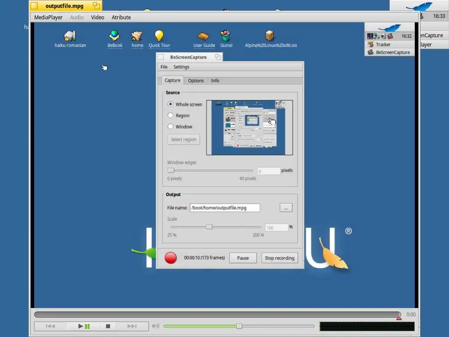Screen dimensions: 449x337
Task: Skip to next track button
Action: tap(132, 326)
